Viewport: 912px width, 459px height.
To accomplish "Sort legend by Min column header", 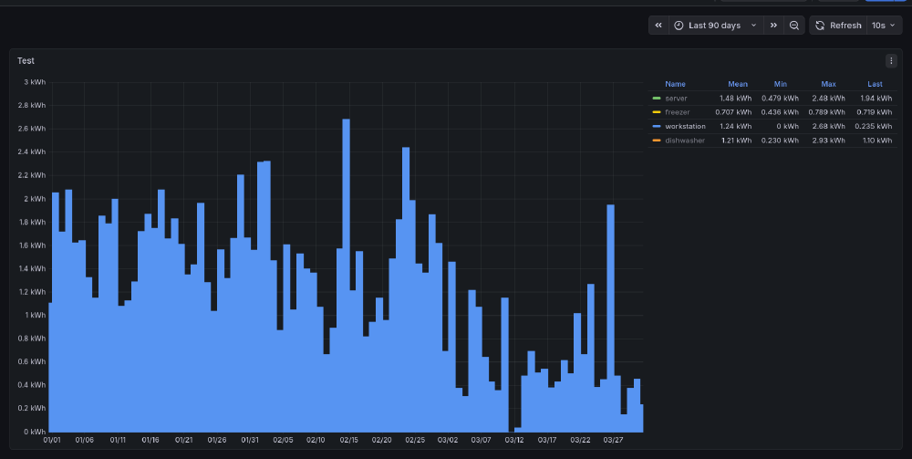I will 780,84.
